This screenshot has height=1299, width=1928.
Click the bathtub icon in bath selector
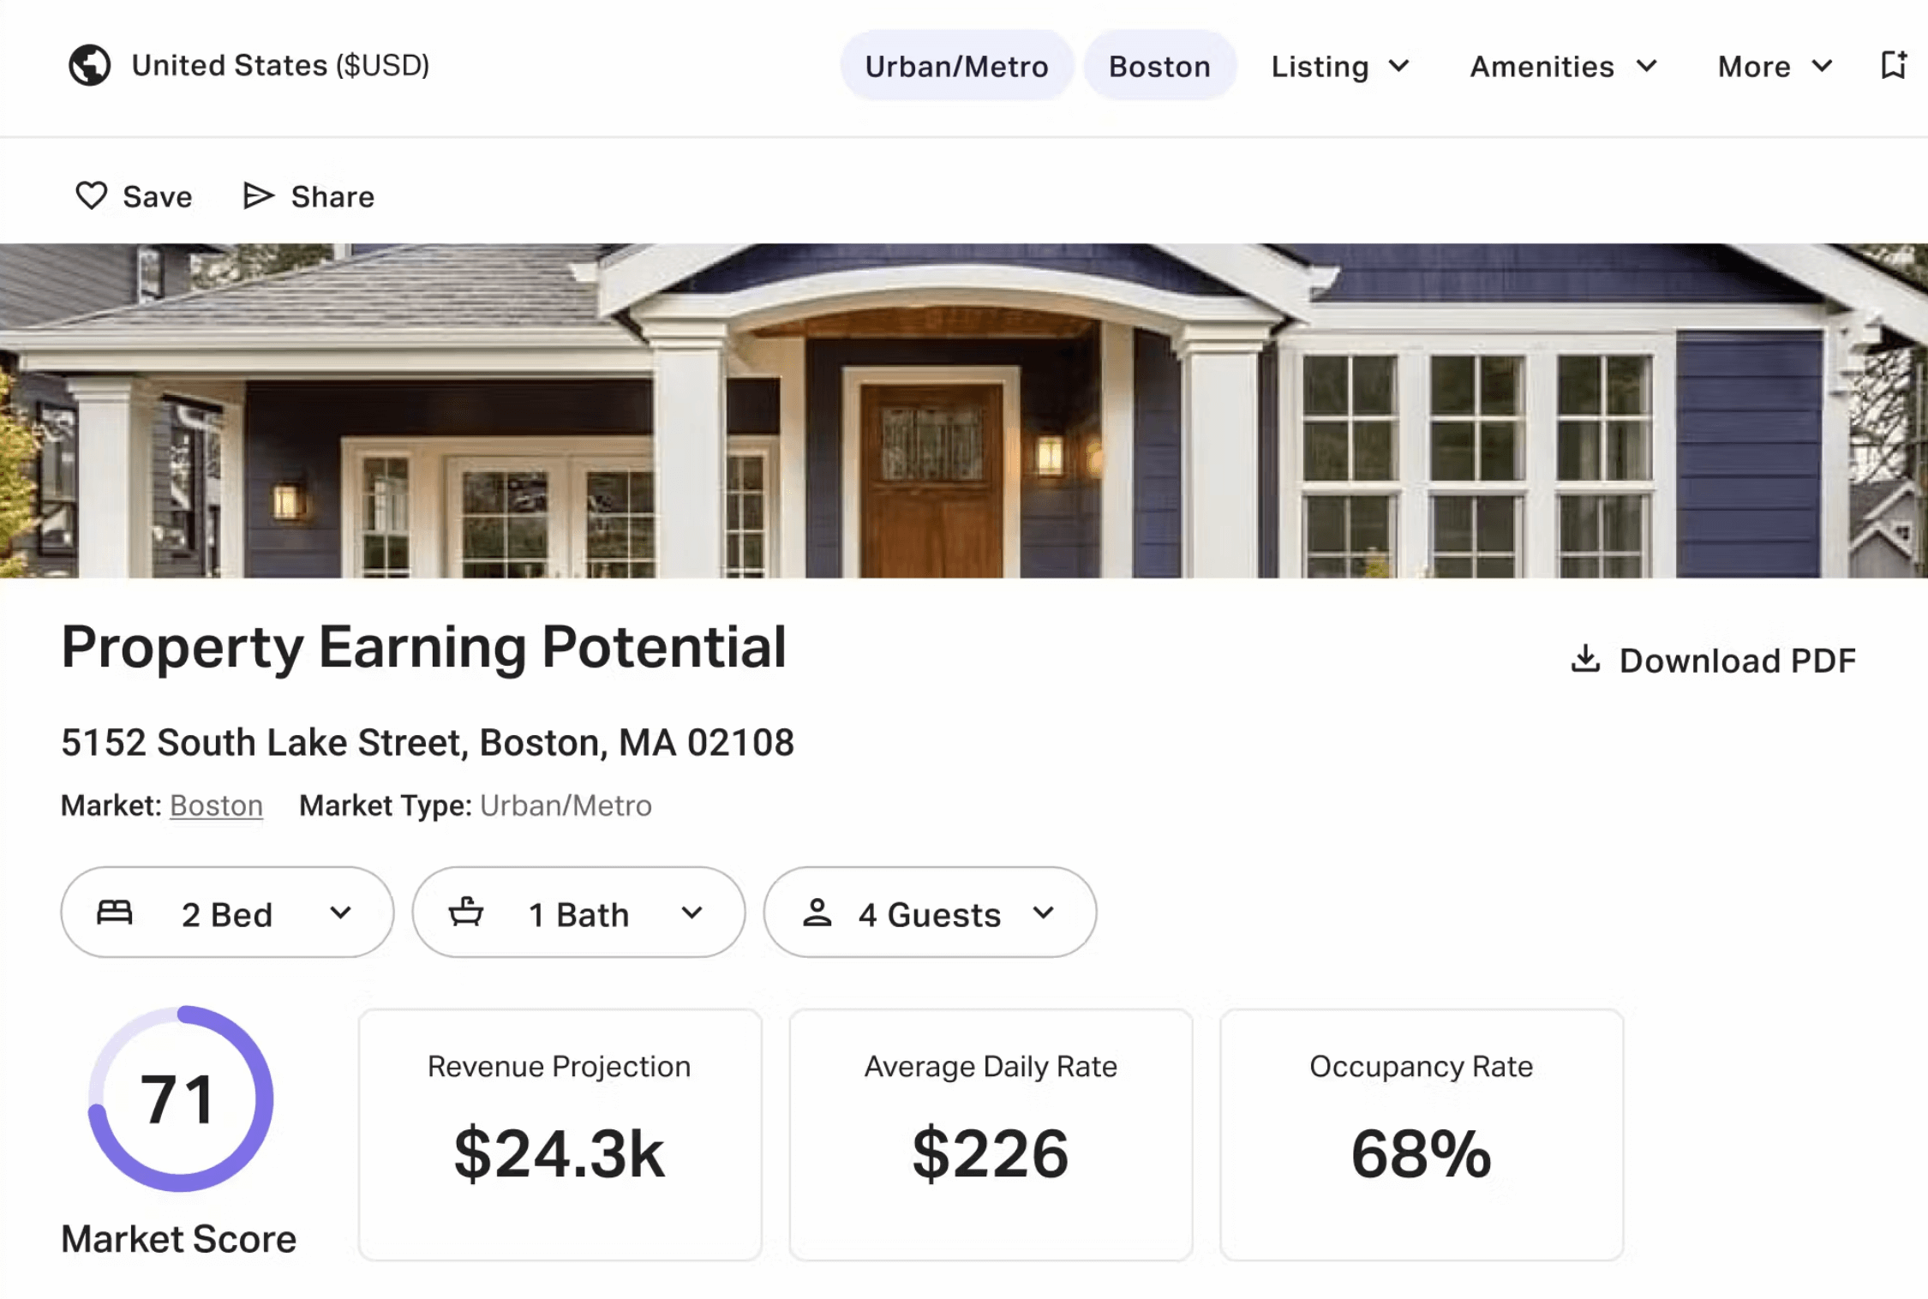coord(466,913)
